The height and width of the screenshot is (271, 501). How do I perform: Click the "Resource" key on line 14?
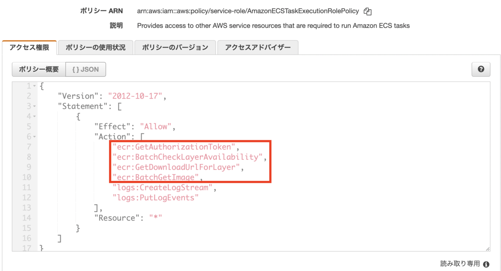pos(117,218)
